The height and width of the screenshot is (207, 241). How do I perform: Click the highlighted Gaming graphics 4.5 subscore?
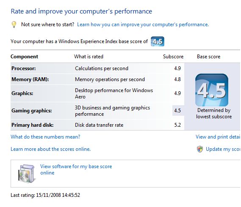(177, 111)
